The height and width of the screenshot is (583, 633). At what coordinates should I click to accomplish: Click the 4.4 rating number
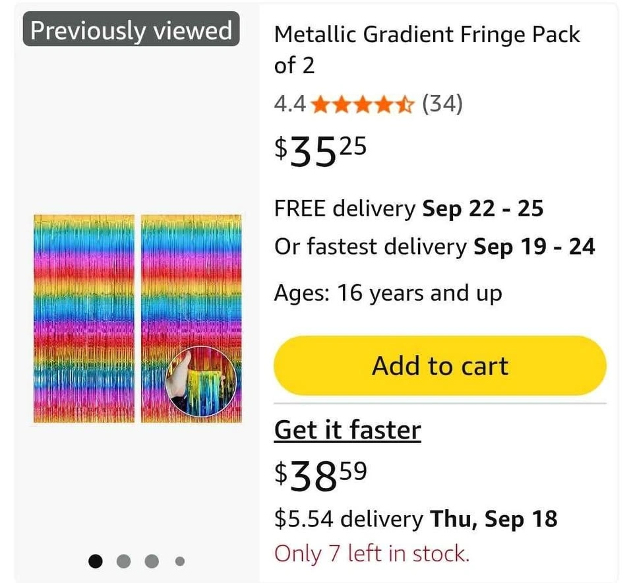(x=289, y=104)
